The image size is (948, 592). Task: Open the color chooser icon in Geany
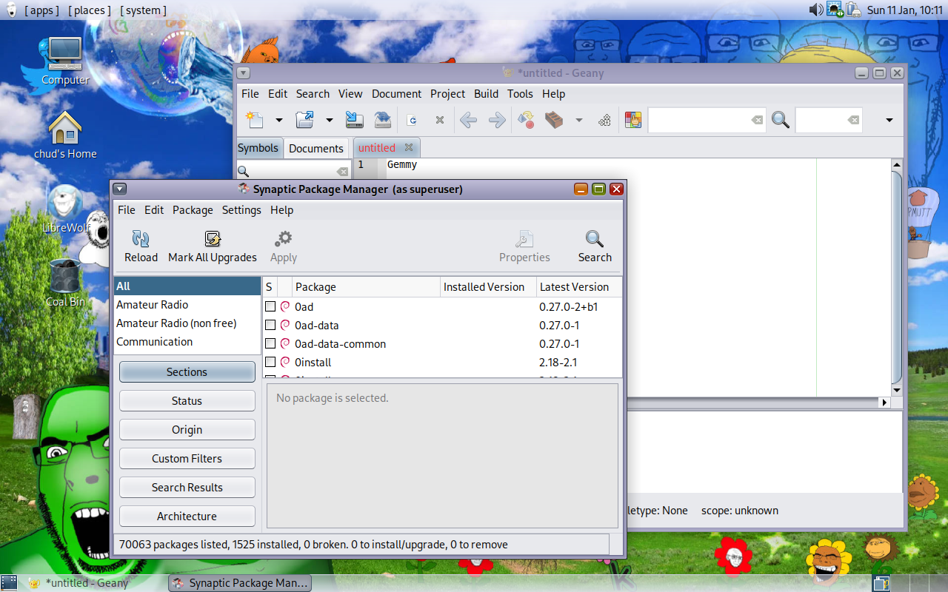632,120
